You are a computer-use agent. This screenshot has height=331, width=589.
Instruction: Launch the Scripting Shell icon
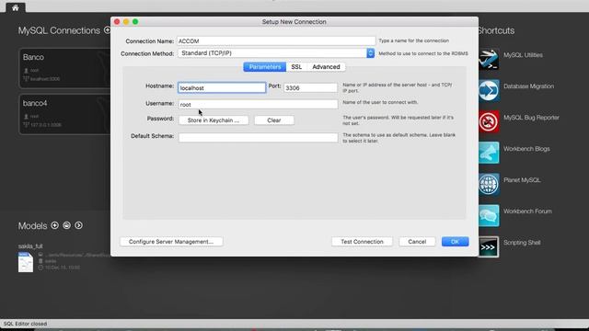click(489, 246)
